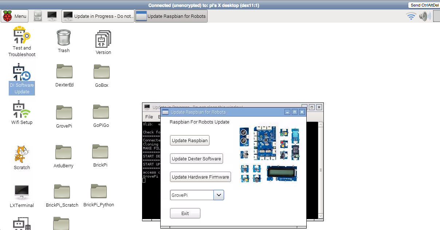Screen dimensions: 440x230
Task: Click the terminal window vertical scrollbar
Action: click(321, 170)
